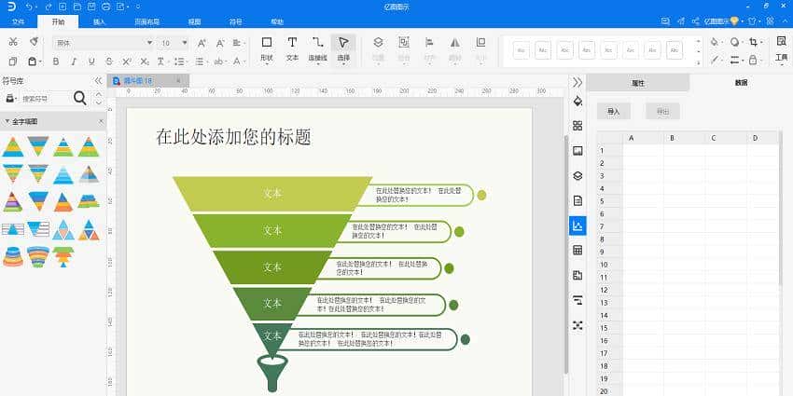Open the Fill panel from right sidebar
Viewport: 793px width, 396px height.
tap(577, 101)
